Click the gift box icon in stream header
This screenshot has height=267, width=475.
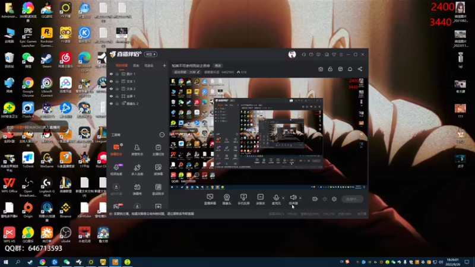[321, 69]
